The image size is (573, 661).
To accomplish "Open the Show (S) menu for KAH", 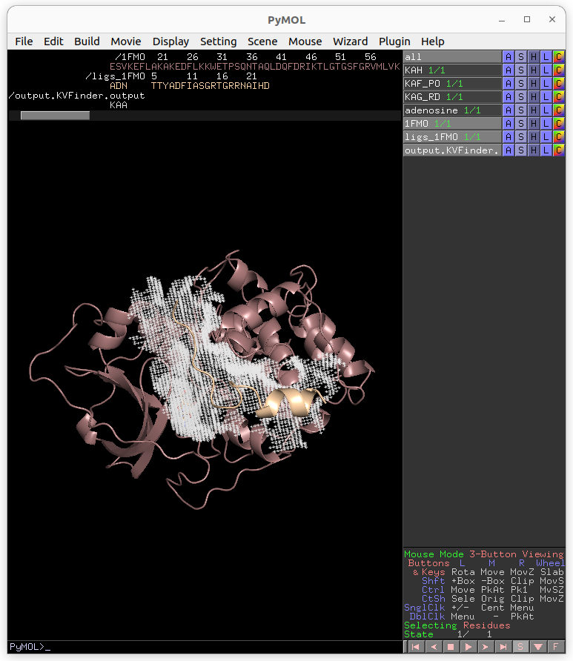I will 521,70.
